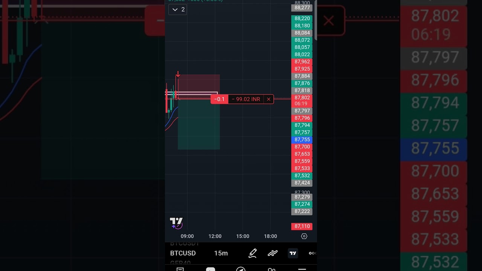Tap the 88,084 price label
This screenshot has width=482, height=271.
[302, 33]
